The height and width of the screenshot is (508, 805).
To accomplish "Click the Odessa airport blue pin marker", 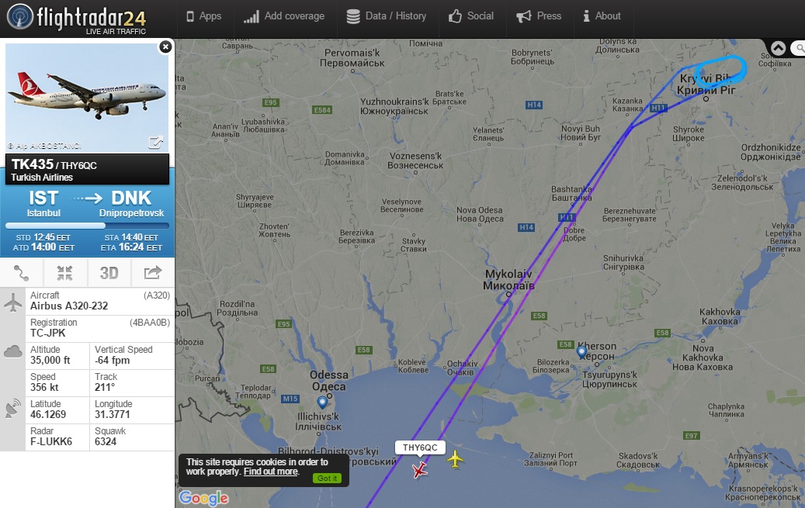I will coord(322,402).
